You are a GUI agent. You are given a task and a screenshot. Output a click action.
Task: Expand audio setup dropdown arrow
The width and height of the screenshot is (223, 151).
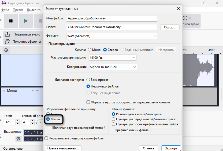[x=190, y=18]
